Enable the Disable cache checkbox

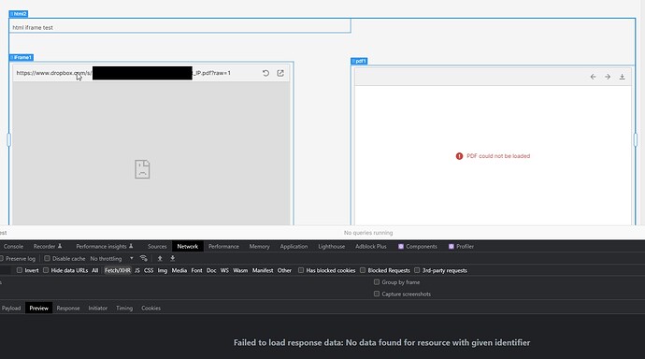coord(47,258)
